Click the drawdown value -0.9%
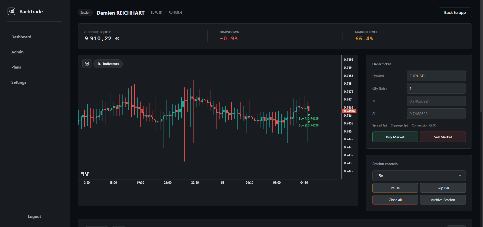Viewport: 483px width, 227px height. [229, 39]
